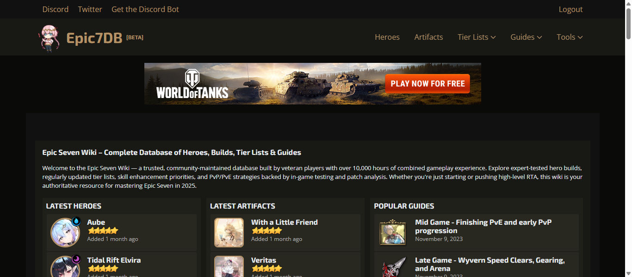Open Aube's hero portrait

[x=65, y=233]
